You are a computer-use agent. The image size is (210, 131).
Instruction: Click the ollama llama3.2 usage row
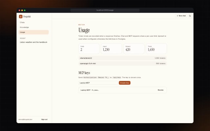pyautogui.click(x=122, y=58)
